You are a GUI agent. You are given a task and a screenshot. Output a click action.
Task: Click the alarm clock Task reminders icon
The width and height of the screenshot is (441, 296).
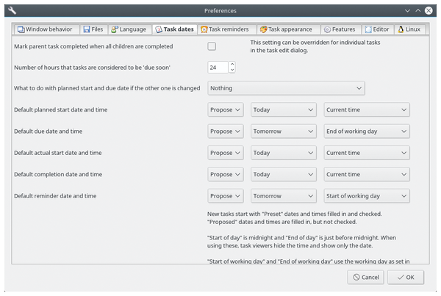[204, 29]
